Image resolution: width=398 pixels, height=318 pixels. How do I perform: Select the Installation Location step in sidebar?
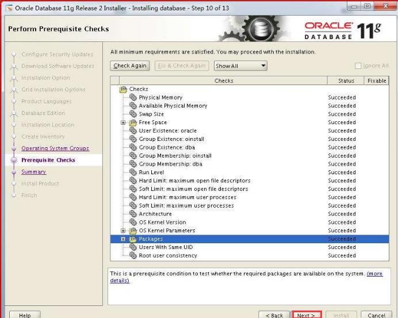coord(48,125)
